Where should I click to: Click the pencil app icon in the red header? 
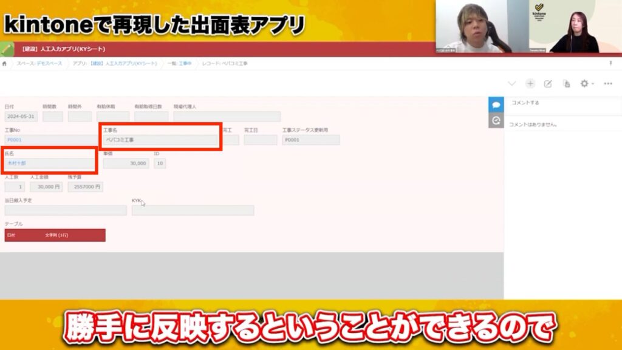coord(7,49)
